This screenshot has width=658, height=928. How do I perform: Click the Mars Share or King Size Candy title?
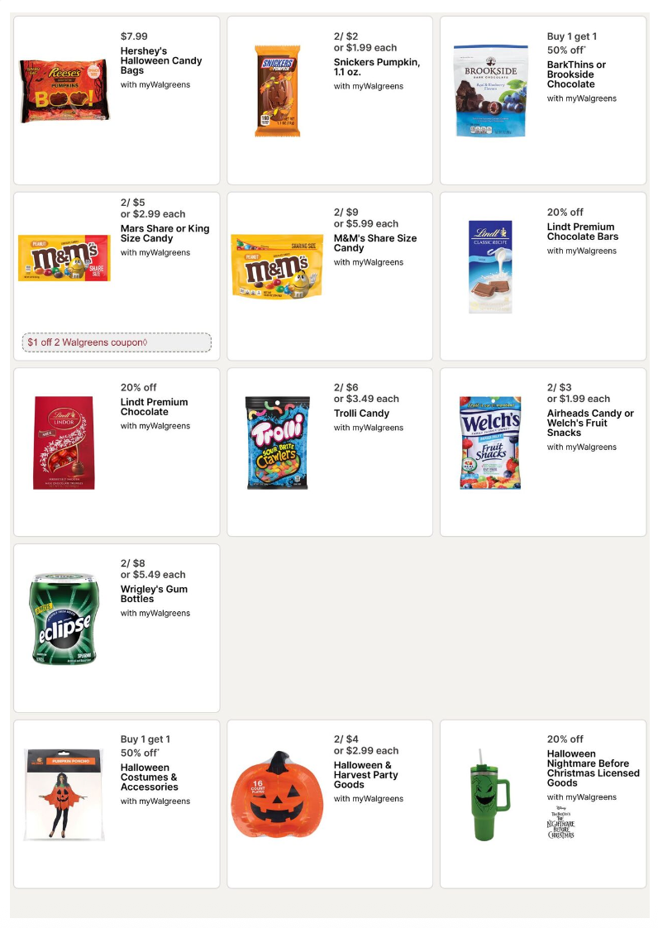point(164,233)
